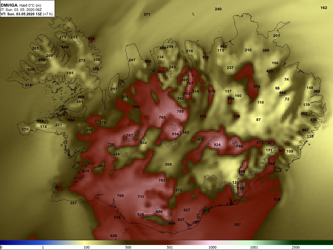
Task: Select the 755 map label
Action: point(240,188)
